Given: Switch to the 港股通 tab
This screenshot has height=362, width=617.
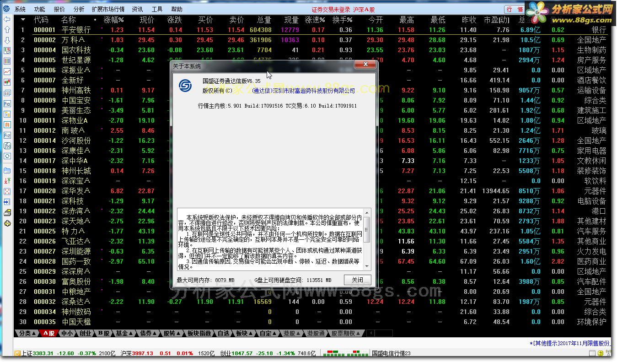Looking at the screenshot, I should (x=316, y=333).
